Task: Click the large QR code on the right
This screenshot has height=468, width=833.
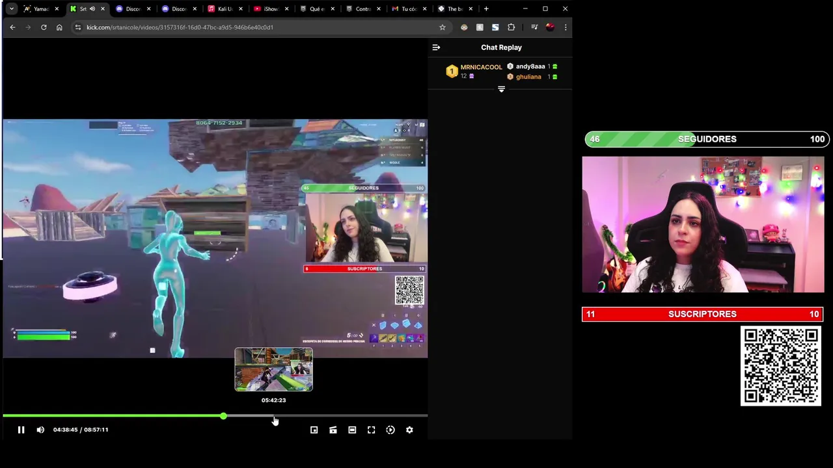Action: coord(781,367)
